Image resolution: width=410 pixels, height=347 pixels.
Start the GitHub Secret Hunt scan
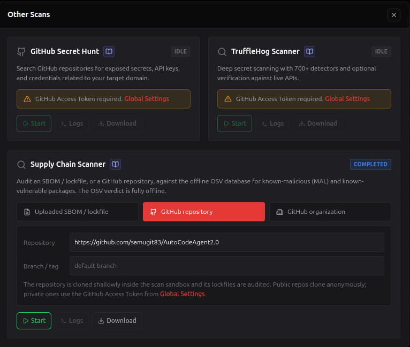coord(34,124)
